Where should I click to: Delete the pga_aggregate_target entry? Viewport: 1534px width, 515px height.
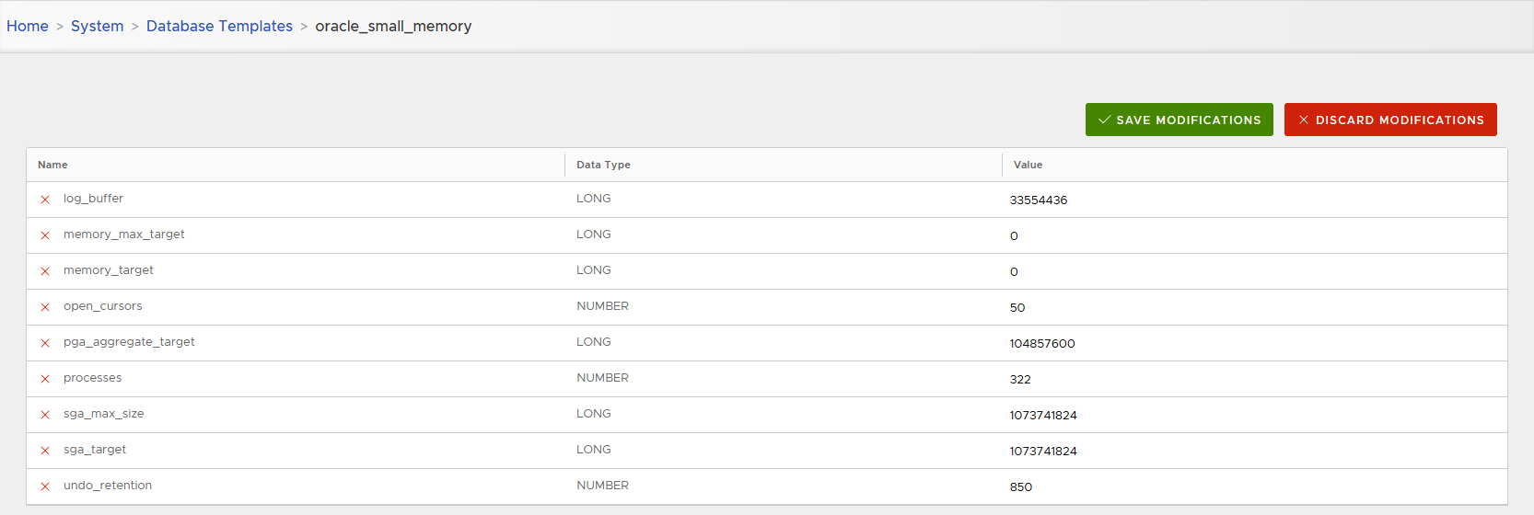[45, 343]
